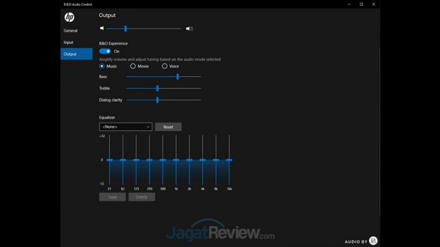Viewport: 440px width, 247px height.
Task: Click the Treble slider handle
Action: tap(158, 88)
